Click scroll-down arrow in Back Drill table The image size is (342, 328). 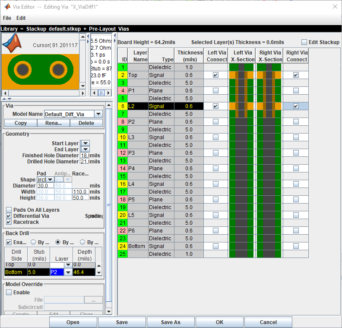[x=99, y=273]
